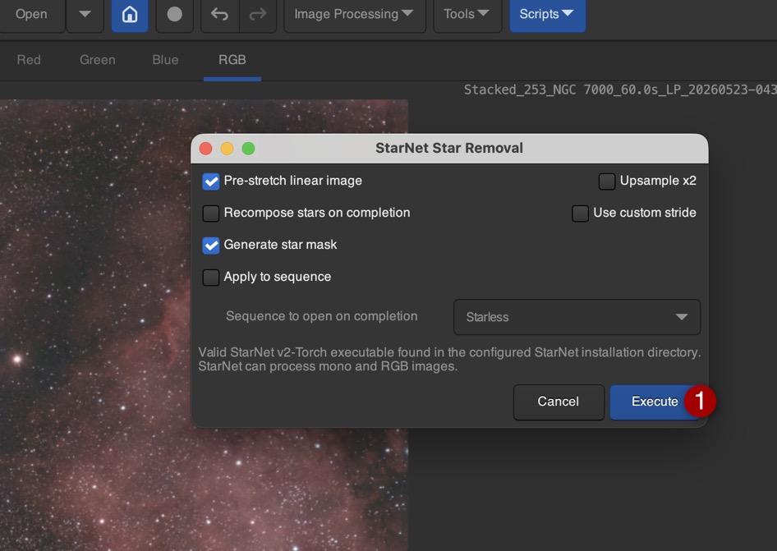Enable the Upsample x2 checkbox
This screenshot has width=777, height=551.
click(606, 181)
